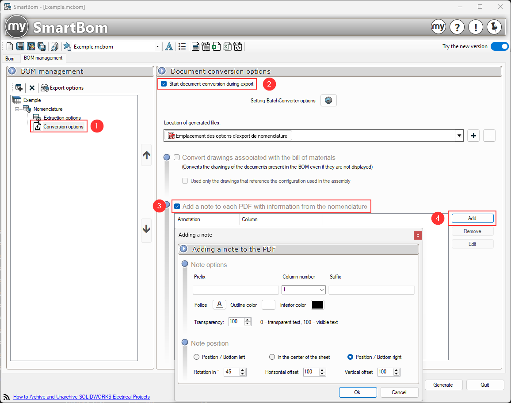Pick the black Interior color swatch

pos(317,305)
